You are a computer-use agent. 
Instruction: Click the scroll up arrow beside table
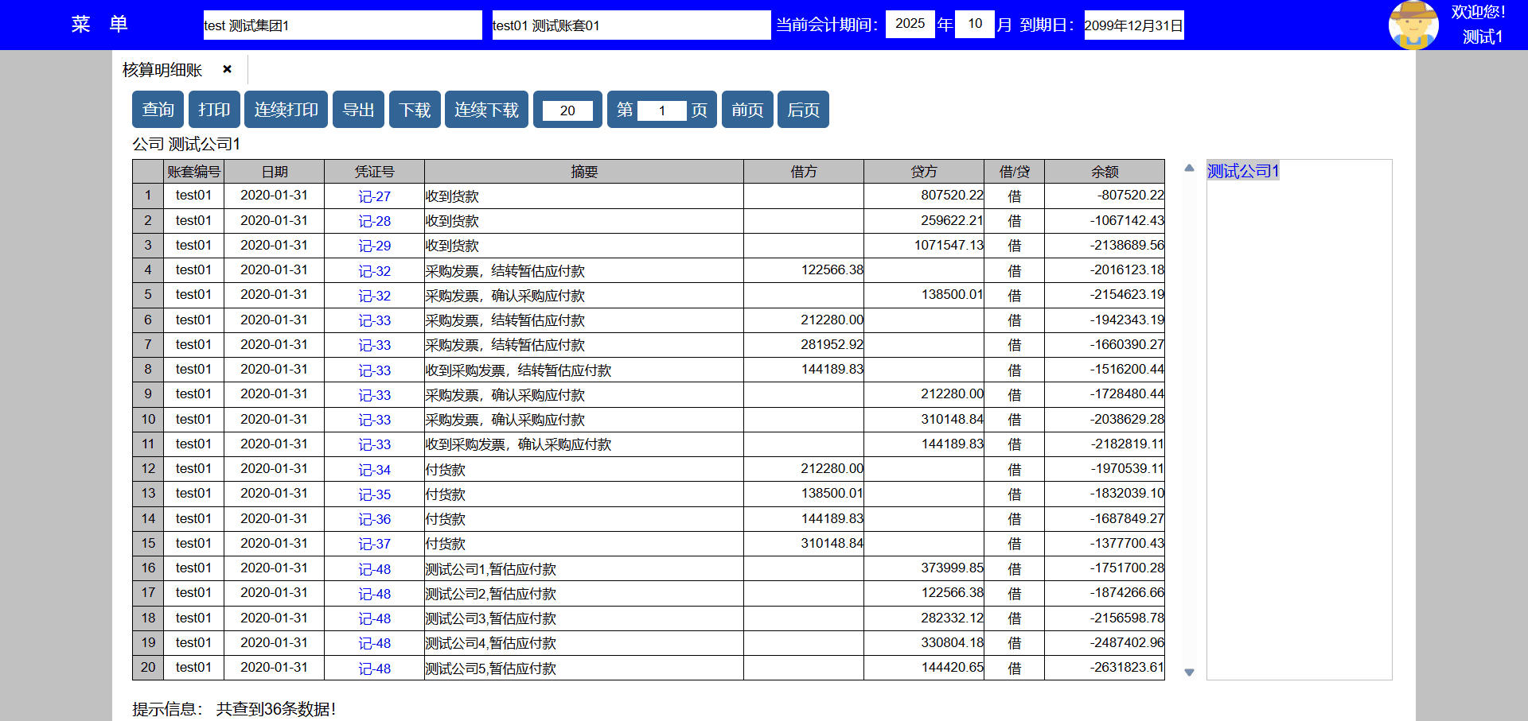(1189, 168)
